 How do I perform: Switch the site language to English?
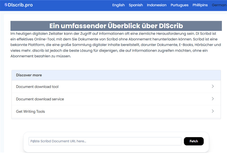tap(118, 5)
